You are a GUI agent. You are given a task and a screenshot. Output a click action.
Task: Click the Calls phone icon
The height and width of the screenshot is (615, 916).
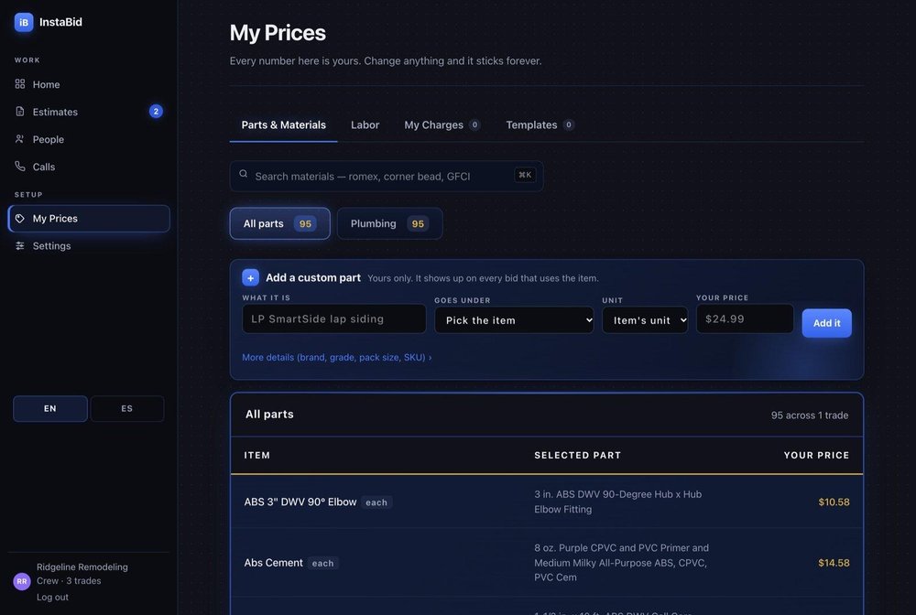[x=20, y=167]
